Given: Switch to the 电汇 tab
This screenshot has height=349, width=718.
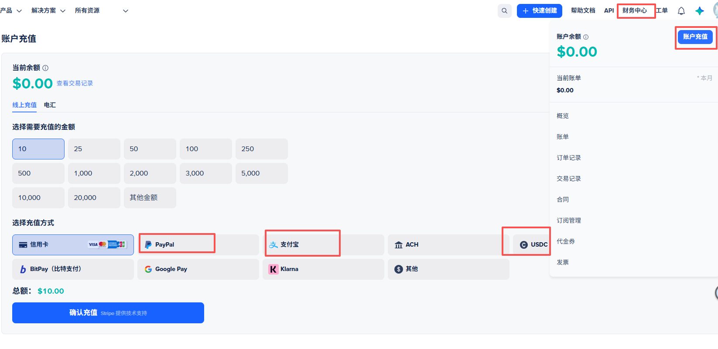Looking at the screenshot, I should pyautogui.click(x=50, y=105).
